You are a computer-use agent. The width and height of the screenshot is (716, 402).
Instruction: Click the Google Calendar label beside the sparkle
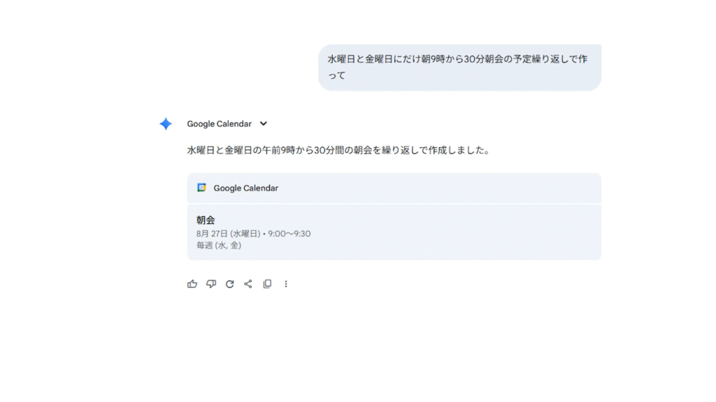[219, 124]
